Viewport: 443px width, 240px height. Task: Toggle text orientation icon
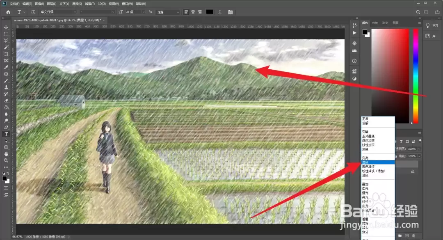[33, 12]
